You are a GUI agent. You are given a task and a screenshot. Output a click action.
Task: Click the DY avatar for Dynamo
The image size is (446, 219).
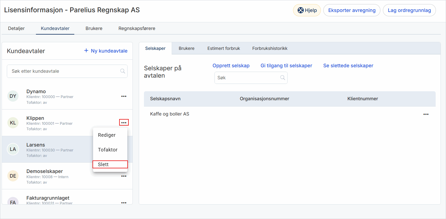click(13, 96)
